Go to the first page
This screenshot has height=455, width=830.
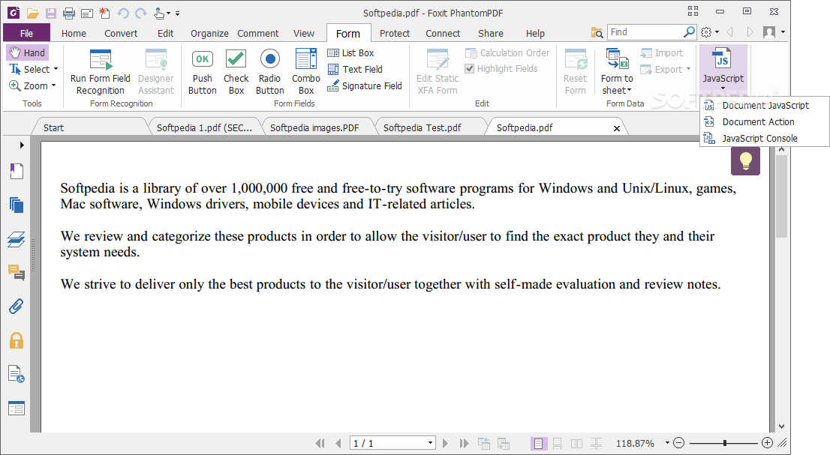(320, 443)
